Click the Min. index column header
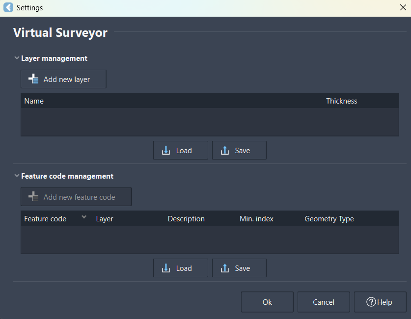 pyautogui.click(x=256, y=219)
